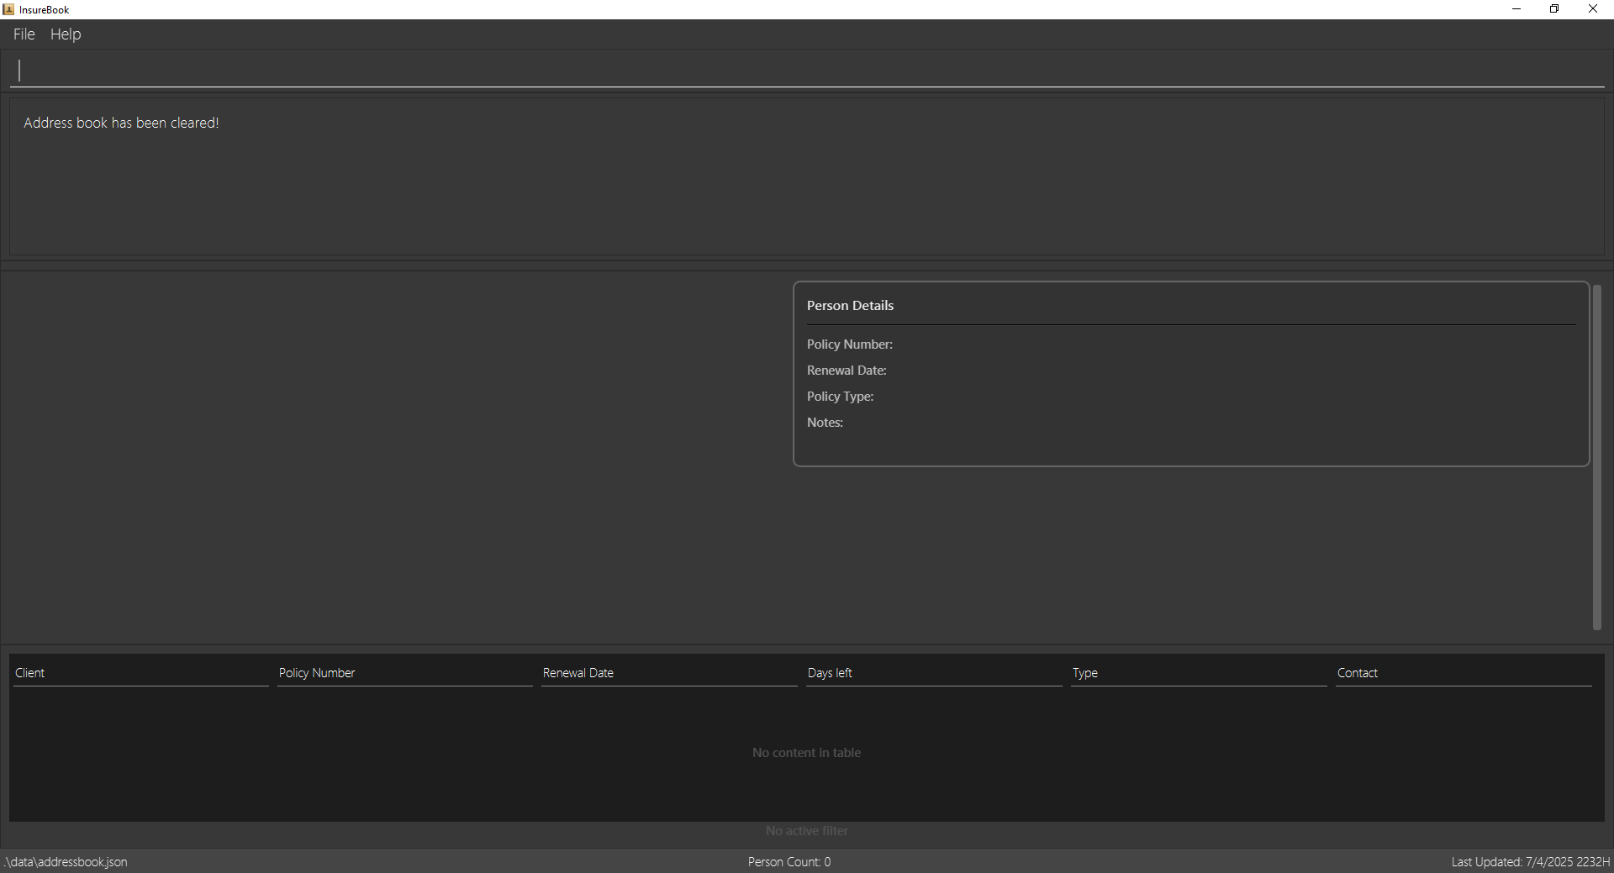Click the 'Last Updated: 7/4/2025 2232H' status
Image resolution: width=1614 pixels, height=873 pixels.
[x=1531, y=862]
